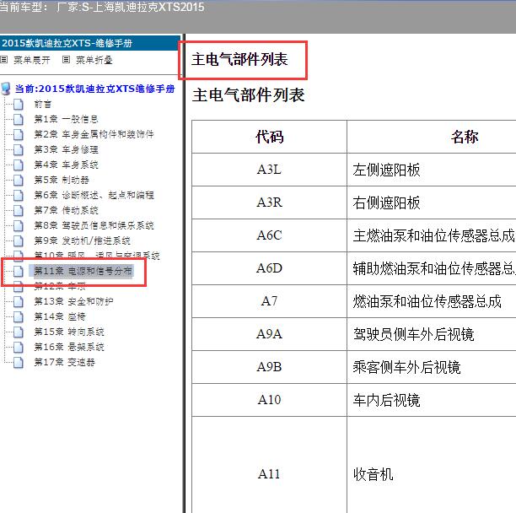The height and width of the screenshot is (513, 516).
Task: Click the page icon beside 第4章 车身系统
Action: (x=19, y=165)
